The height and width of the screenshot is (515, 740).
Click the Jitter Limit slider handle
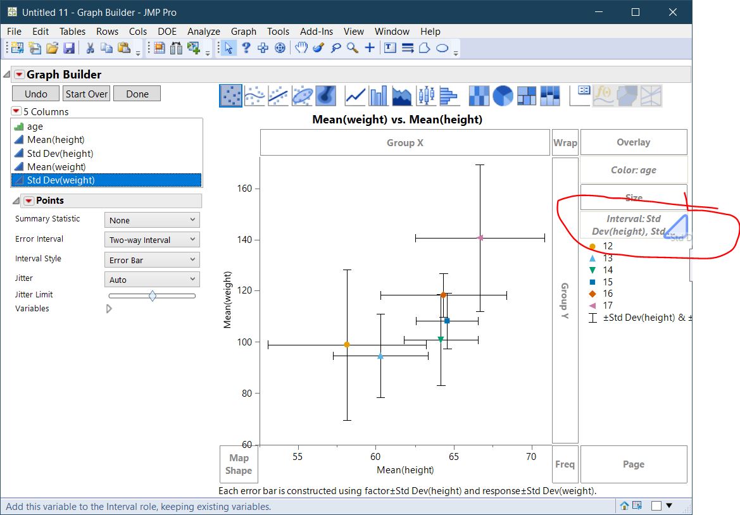pos(153,295)
